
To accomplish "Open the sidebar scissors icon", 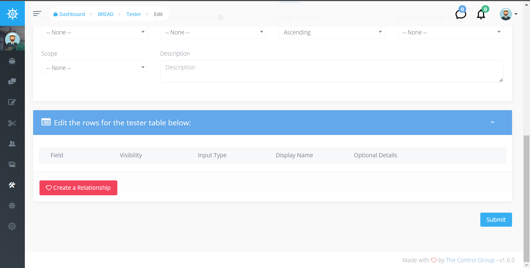I will pyautogui.click(x=12, y=123).
